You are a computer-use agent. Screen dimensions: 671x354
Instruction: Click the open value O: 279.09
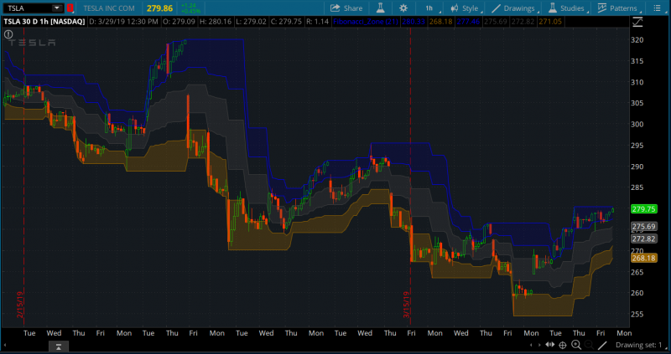pyautogui.click(x=179, y=22)
